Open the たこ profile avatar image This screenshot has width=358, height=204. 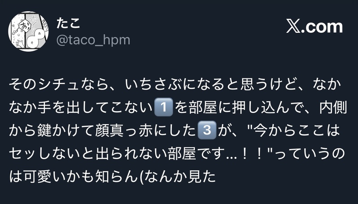[x=28, y=31]
